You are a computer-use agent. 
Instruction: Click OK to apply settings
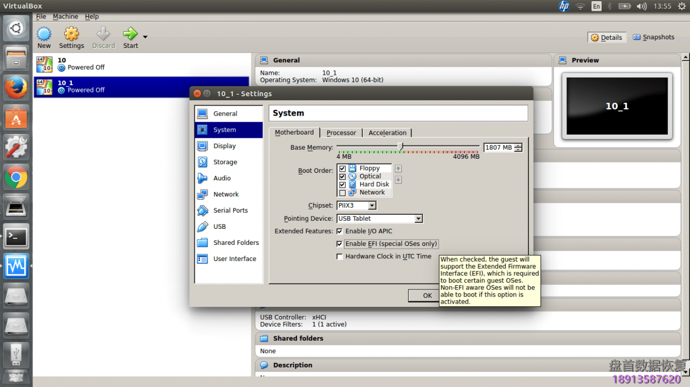coord(426,295)
